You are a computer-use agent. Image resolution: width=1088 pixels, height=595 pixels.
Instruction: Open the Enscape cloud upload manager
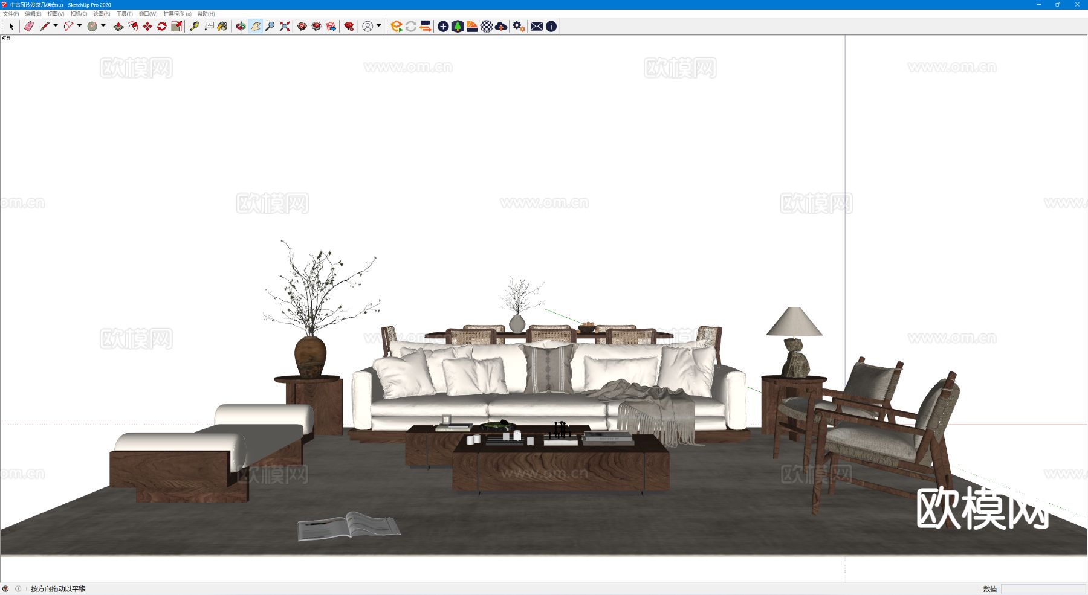coord(501,27)
